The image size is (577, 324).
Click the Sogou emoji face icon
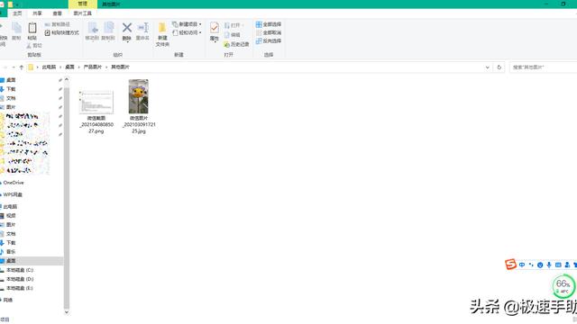coord(540,265)
